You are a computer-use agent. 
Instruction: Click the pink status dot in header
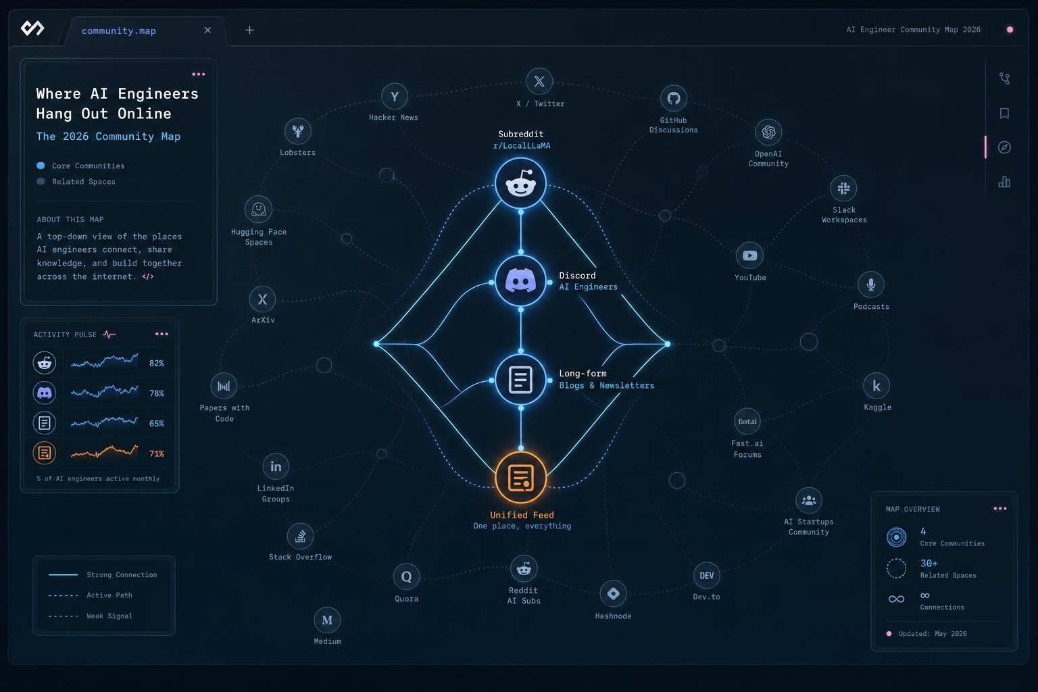point(1010,30)
